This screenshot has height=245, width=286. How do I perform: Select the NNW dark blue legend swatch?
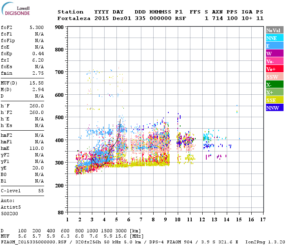point(275,108)
